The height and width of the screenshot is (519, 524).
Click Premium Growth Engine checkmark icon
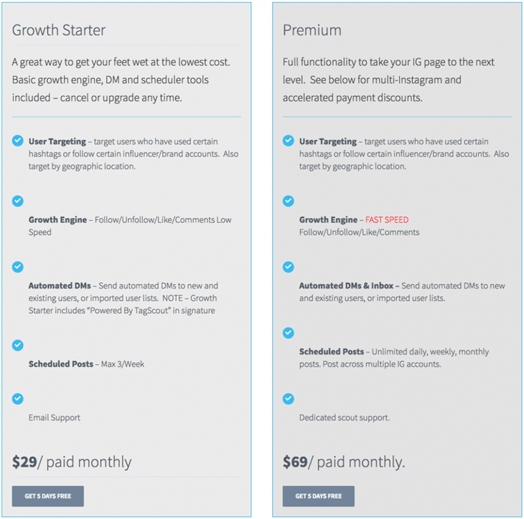tap(289, 201)
